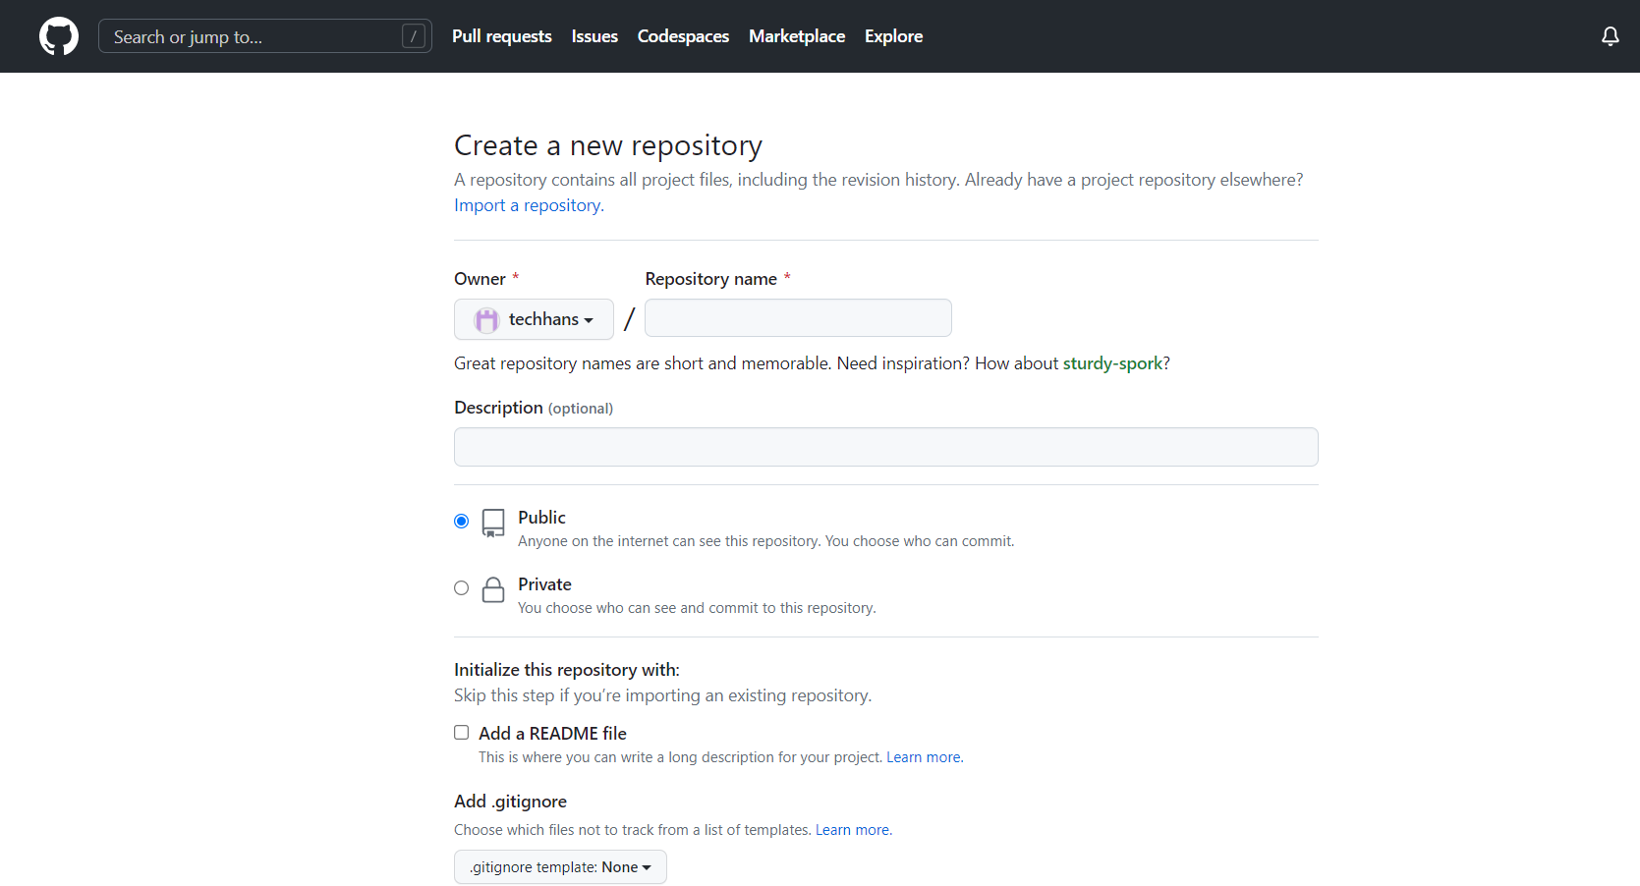
Task: Select the Public visibility radio button
Action: pos(461,521)
